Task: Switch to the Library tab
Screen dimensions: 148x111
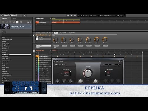Action: [5, 18]
